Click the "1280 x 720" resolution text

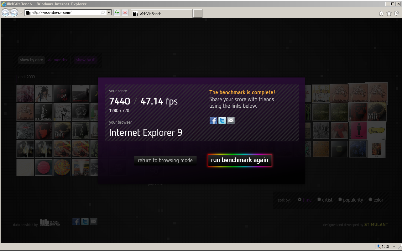[119, 110]
